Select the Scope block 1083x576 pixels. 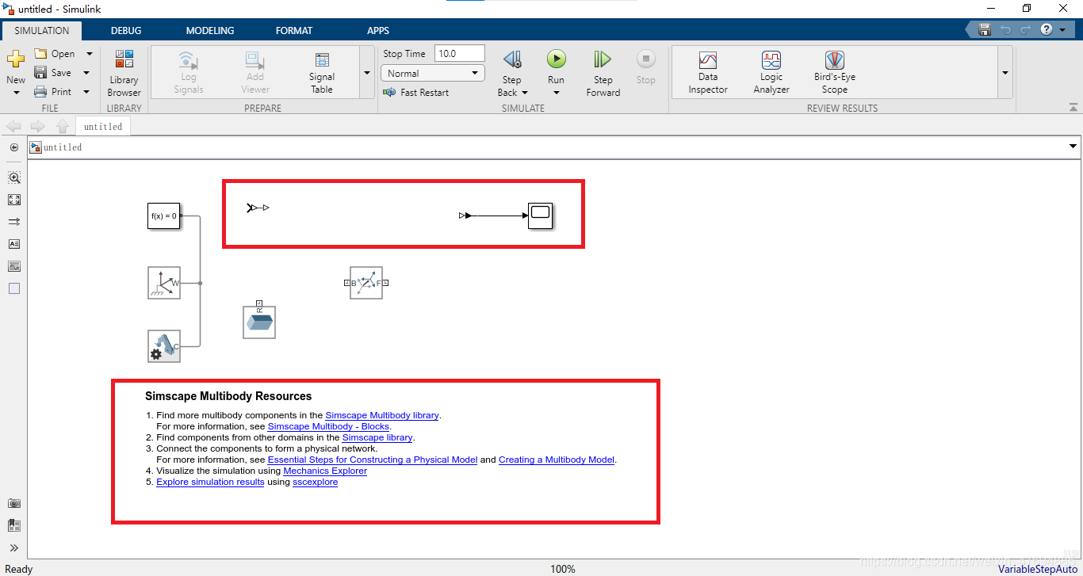541,216
